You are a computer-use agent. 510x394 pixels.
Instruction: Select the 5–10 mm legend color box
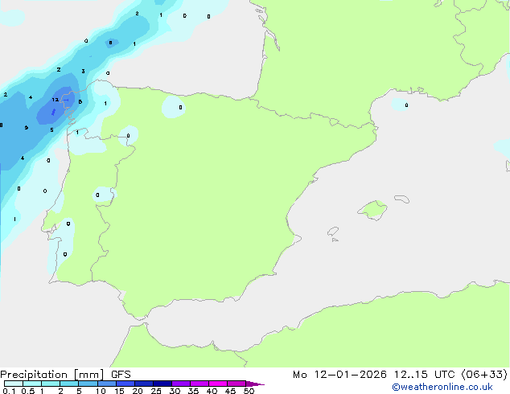coord(88,384)
